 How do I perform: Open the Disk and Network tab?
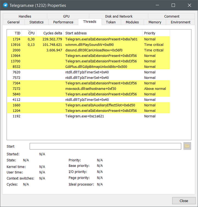[x=119, y=16]
